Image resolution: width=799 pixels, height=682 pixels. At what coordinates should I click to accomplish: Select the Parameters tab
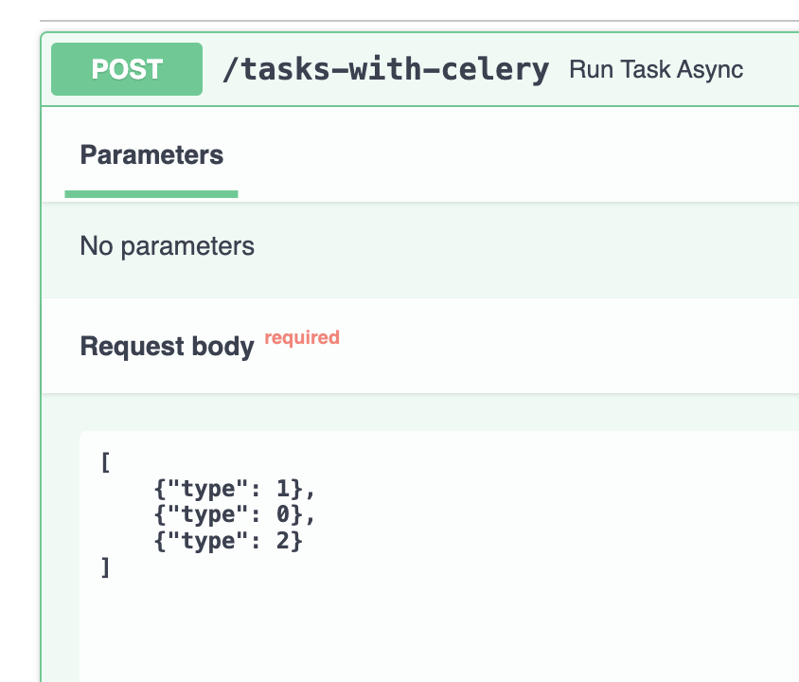coord(151,154)
